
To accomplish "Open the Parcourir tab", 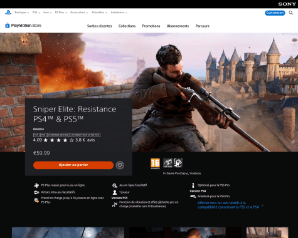I will pyautogui.click(x=203, y=26).
